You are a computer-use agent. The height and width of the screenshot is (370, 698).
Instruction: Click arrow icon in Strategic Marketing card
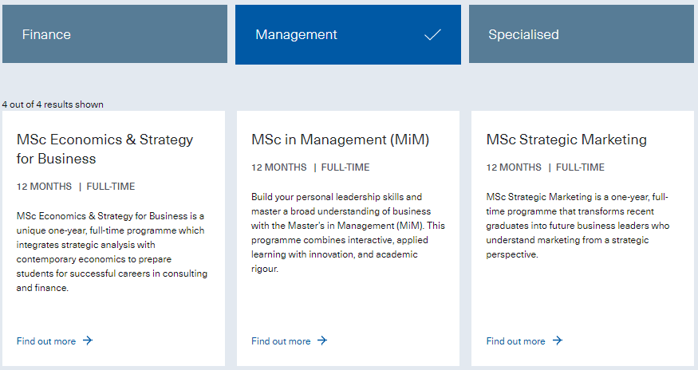point(558,340)
